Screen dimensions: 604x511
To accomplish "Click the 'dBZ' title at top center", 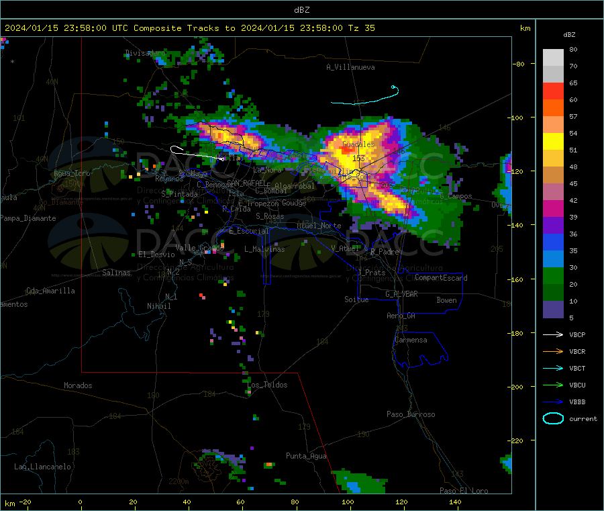I will tap(301, 10).
